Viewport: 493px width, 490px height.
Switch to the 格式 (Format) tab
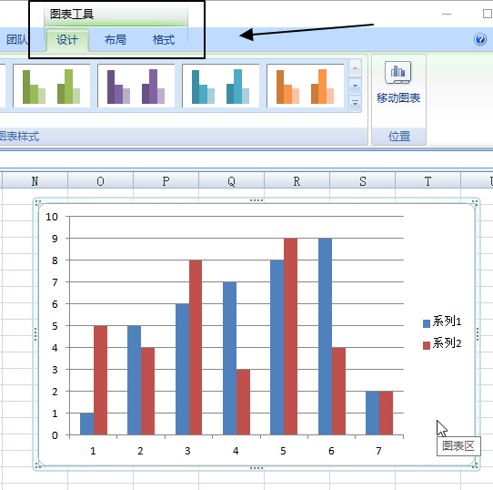164,40
